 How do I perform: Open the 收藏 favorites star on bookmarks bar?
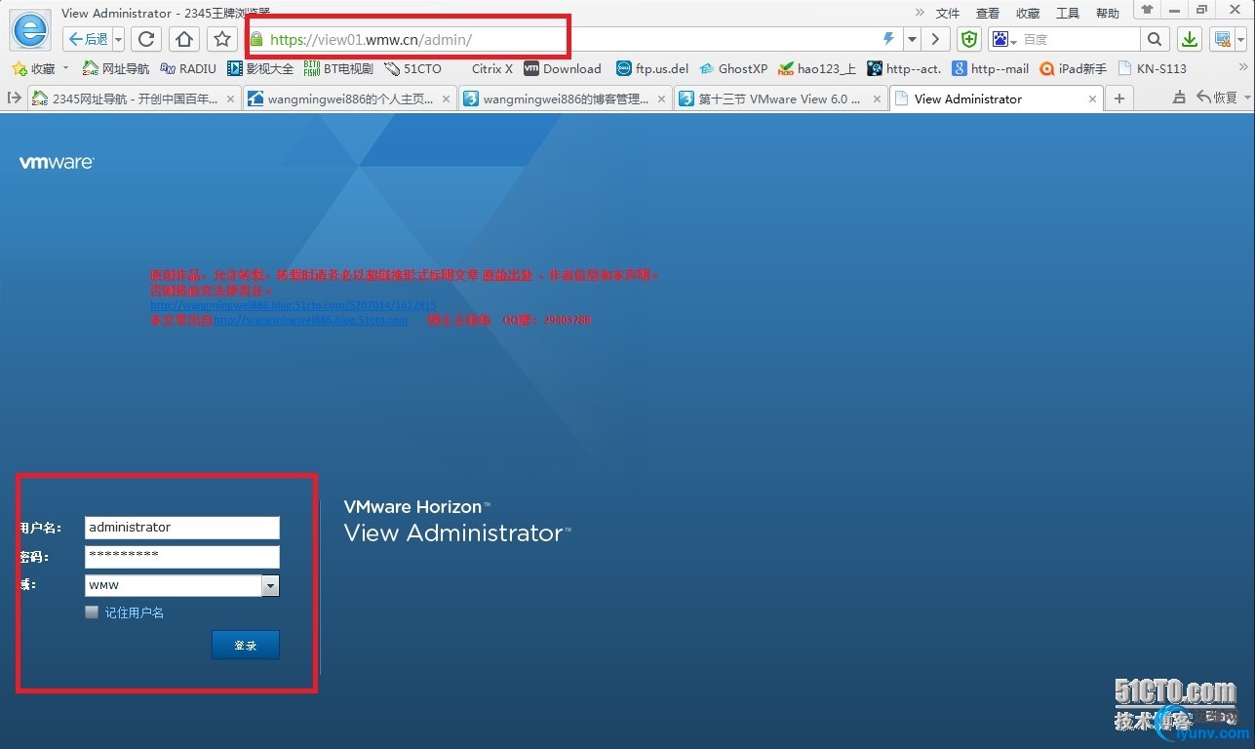point(33,68)
